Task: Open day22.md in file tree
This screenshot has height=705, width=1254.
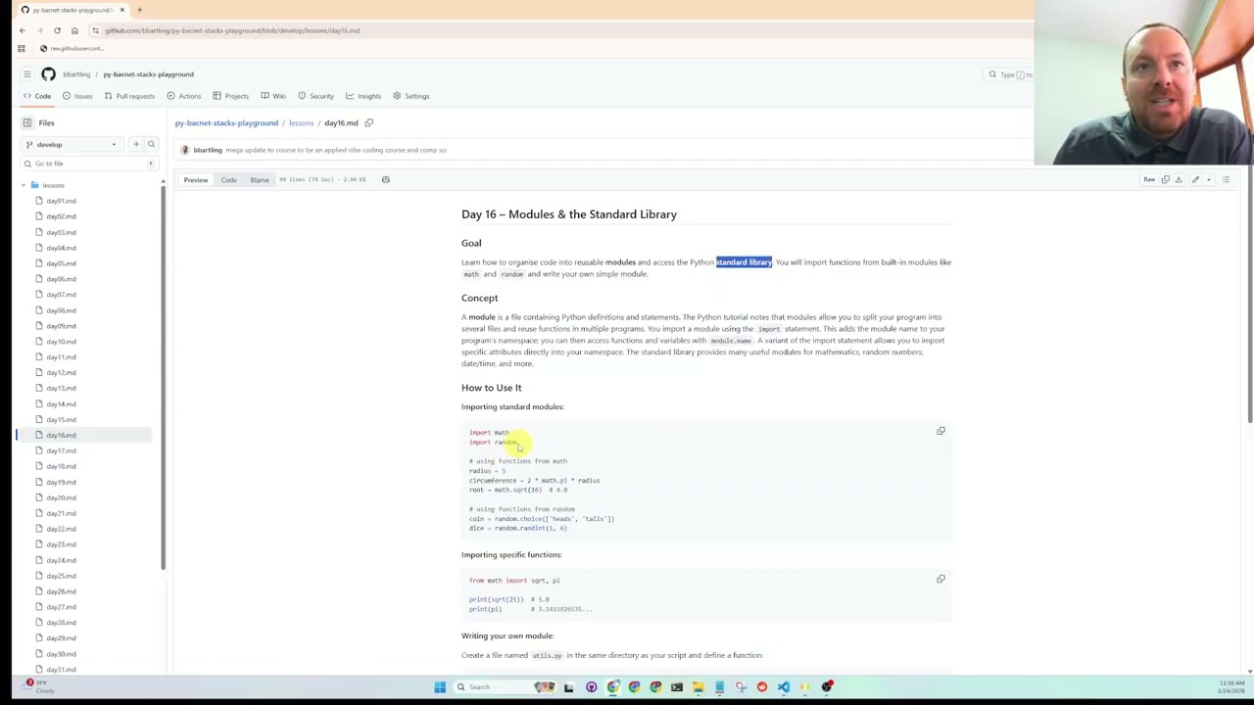Action: tap(61, 529)
